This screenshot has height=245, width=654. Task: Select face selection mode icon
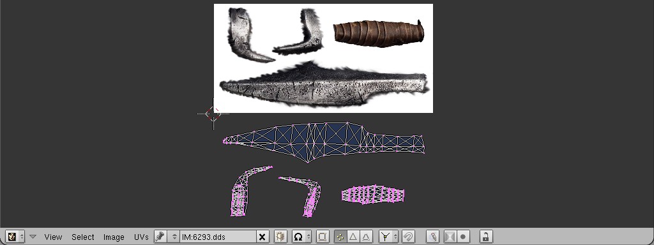[366, 237]
